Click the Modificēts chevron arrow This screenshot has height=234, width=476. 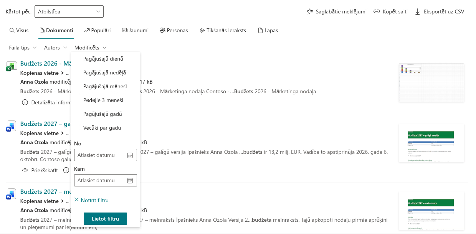point(104,48)
